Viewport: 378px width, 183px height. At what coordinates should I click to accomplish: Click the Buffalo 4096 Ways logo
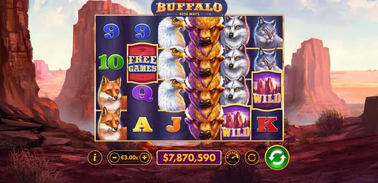click(x=189, y=8)
